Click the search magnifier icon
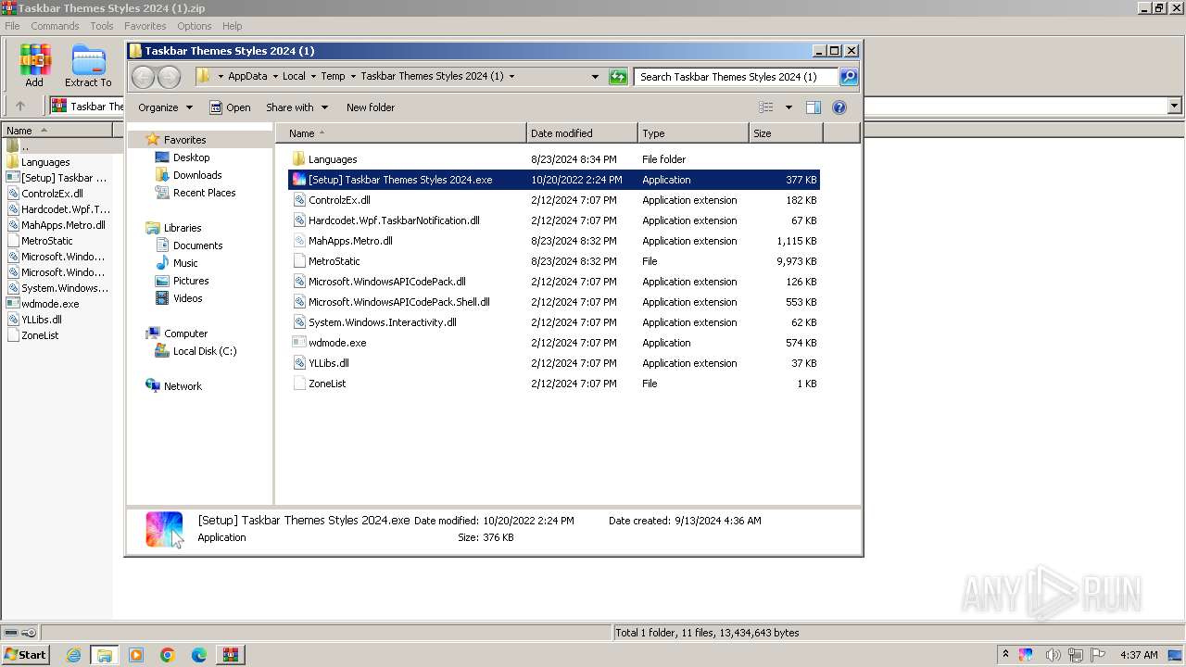Viewport: 1186px width, 667px height. coord(849,77)
